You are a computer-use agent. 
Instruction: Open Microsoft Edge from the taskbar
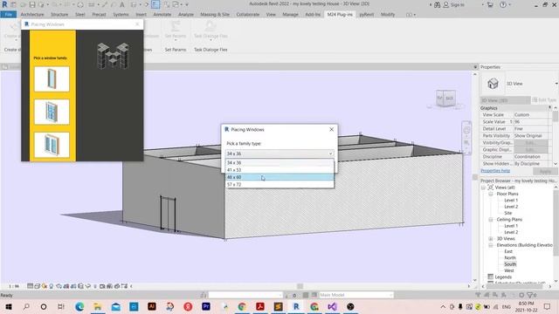pyautogui.click(x=79, y=306)
